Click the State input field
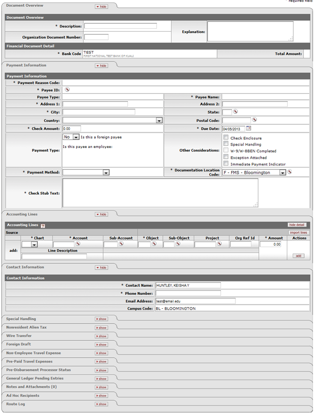The height and width of the screenshot is (414, 314). (x=227, y=112)
